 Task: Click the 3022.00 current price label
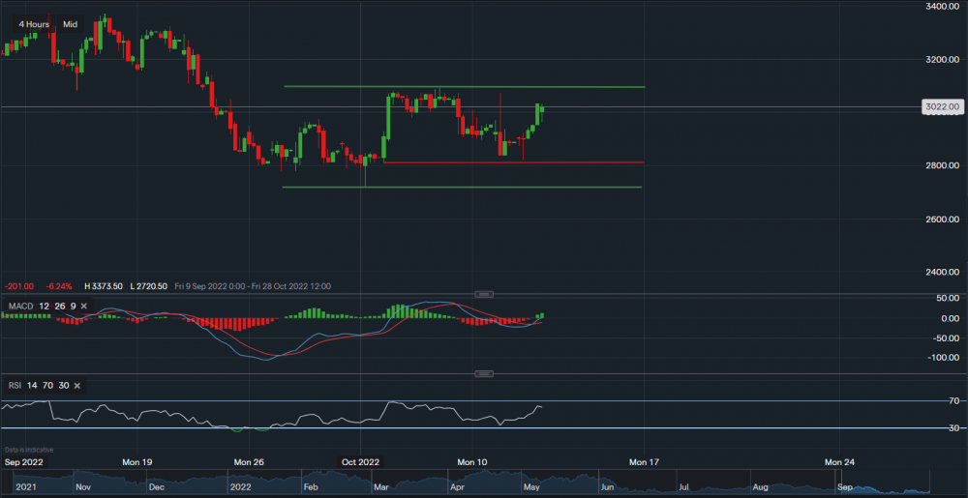(x=941, y=106)
